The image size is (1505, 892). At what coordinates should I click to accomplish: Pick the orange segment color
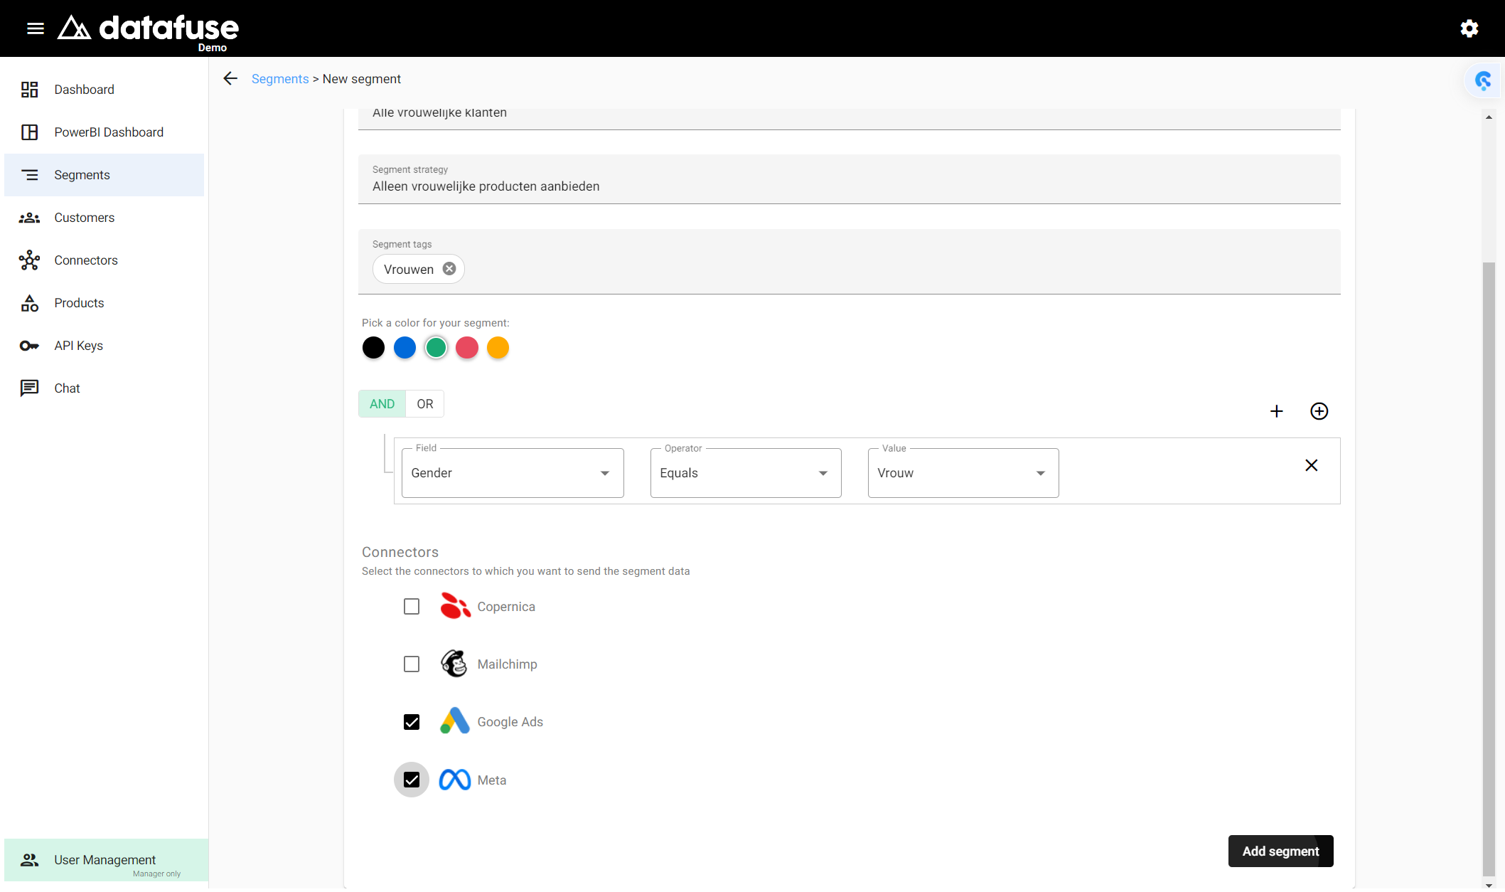(498, 348)
